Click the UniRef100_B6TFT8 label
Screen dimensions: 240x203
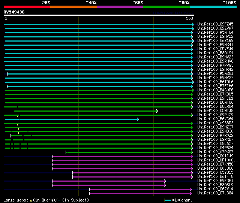(x=215, y=177)
